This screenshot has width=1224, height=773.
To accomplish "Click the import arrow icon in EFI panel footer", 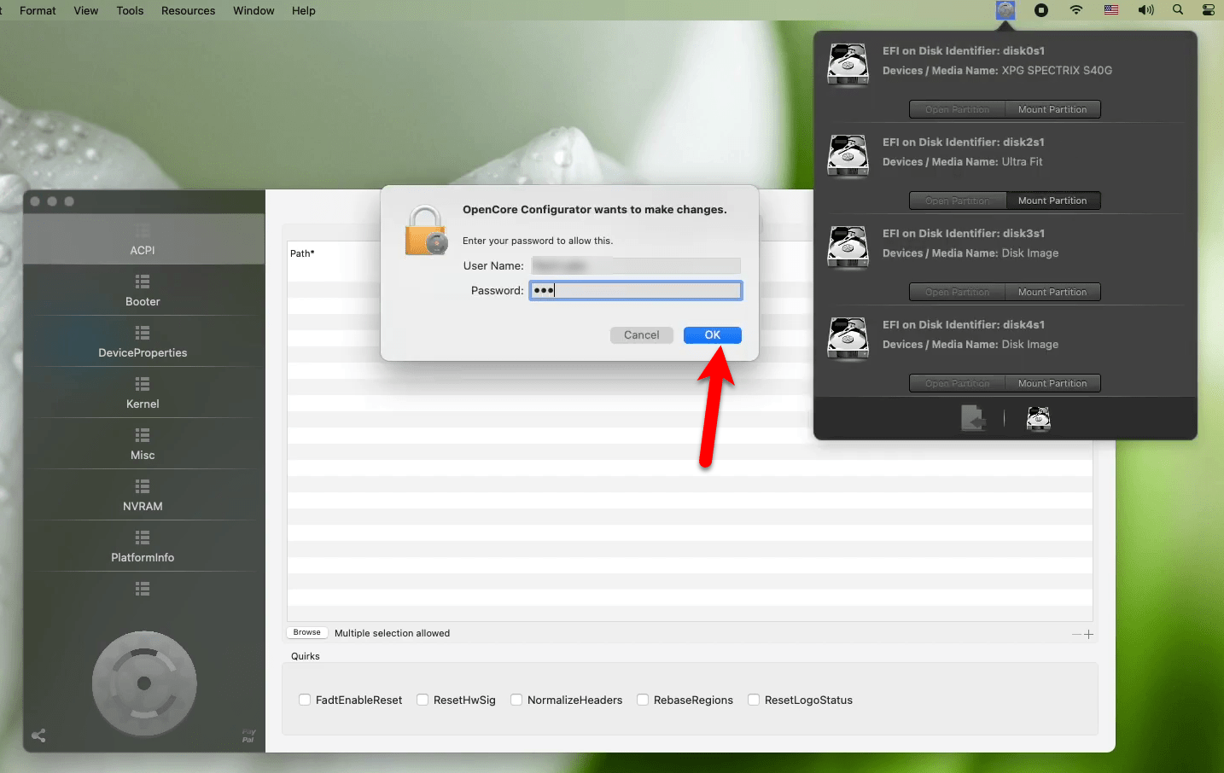I will coord(973,418).
